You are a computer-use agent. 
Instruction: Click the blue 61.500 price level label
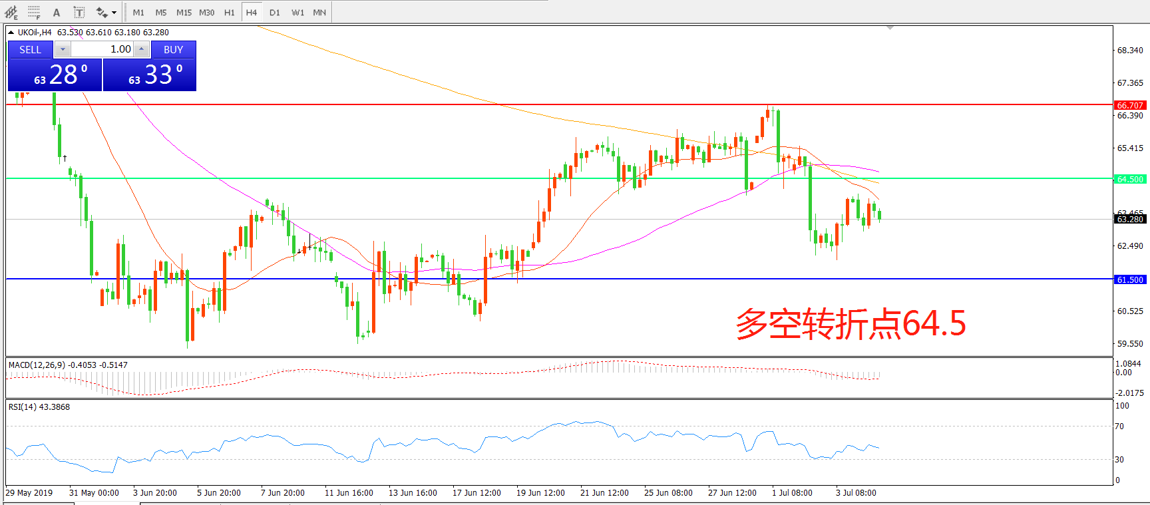click(1130, 279)
